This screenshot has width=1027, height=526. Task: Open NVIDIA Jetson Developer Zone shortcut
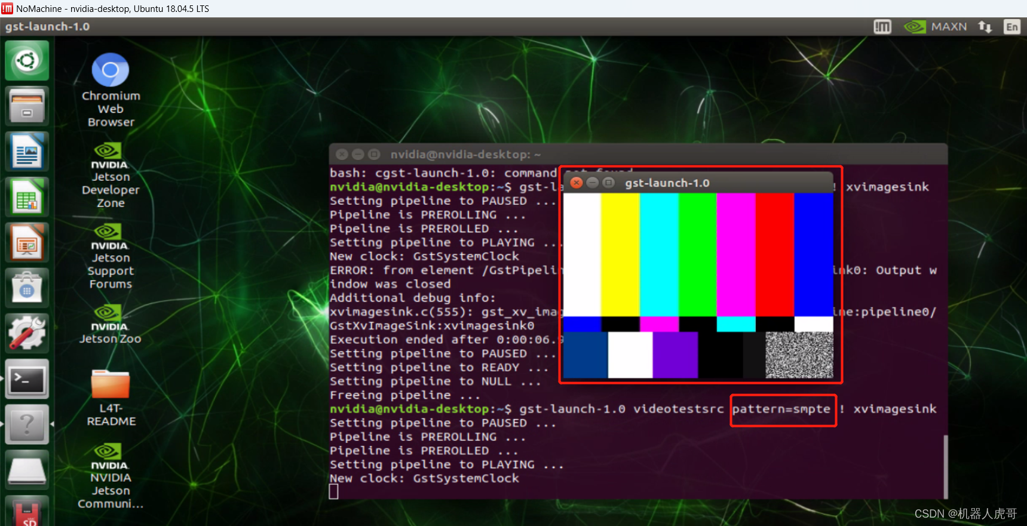click(111, 176)
